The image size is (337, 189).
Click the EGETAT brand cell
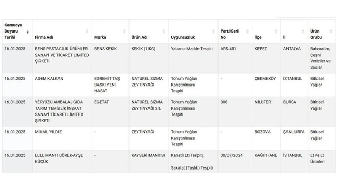(110, 111)
